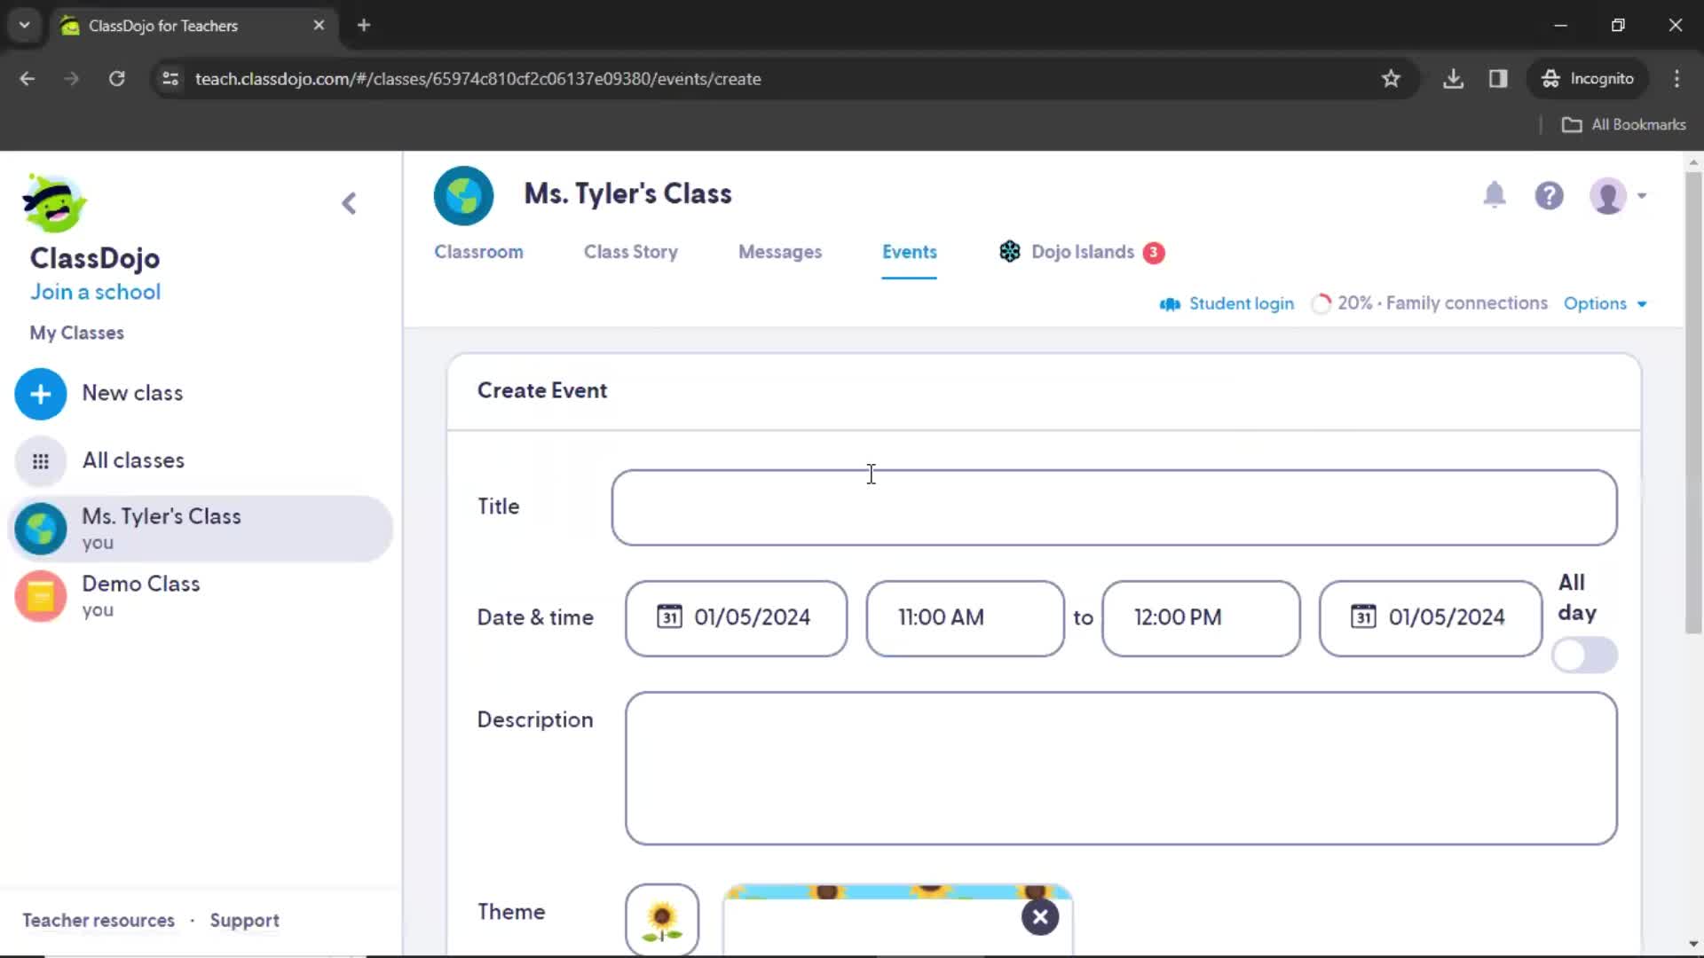Click the end date calendar icon
The height and width of the screenshot is (958, 1704).
point(1363,617)
